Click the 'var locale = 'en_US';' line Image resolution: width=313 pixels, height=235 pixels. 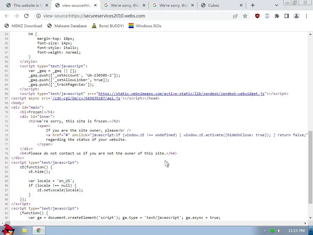[x=51, y=181]
